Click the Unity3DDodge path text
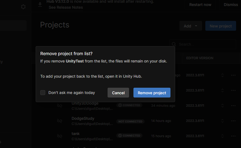This screenshot has height=148, width=241. [x=92, y=109]
